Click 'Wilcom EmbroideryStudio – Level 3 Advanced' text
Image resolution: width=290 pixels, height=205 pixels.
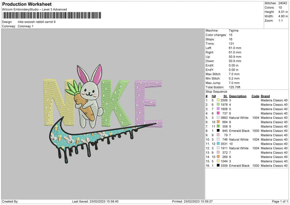click(x=34, y=10)
